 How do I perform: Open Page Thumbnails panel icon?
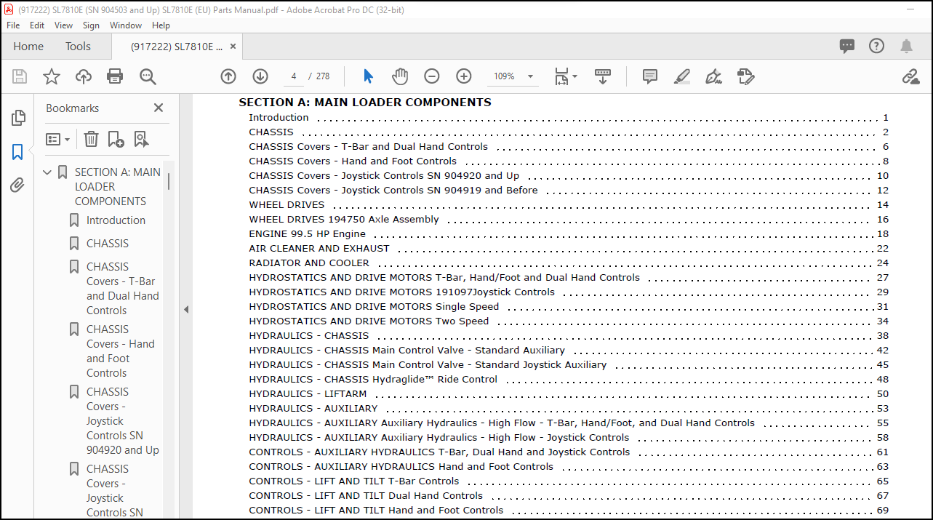[x=18, y=118]
